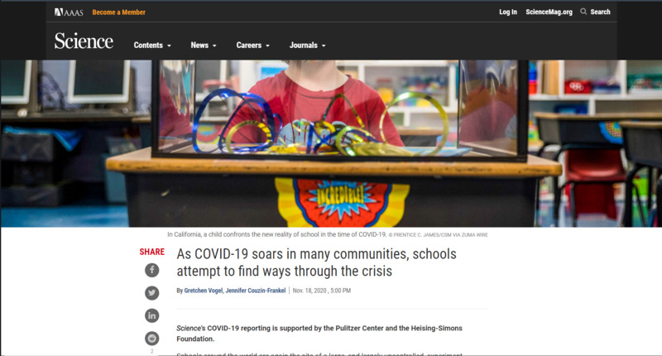Image resolution: width=662 pixels, height=356 pixels.
Task: Expand the Careers dropdown menu
Action: [253, 46]
